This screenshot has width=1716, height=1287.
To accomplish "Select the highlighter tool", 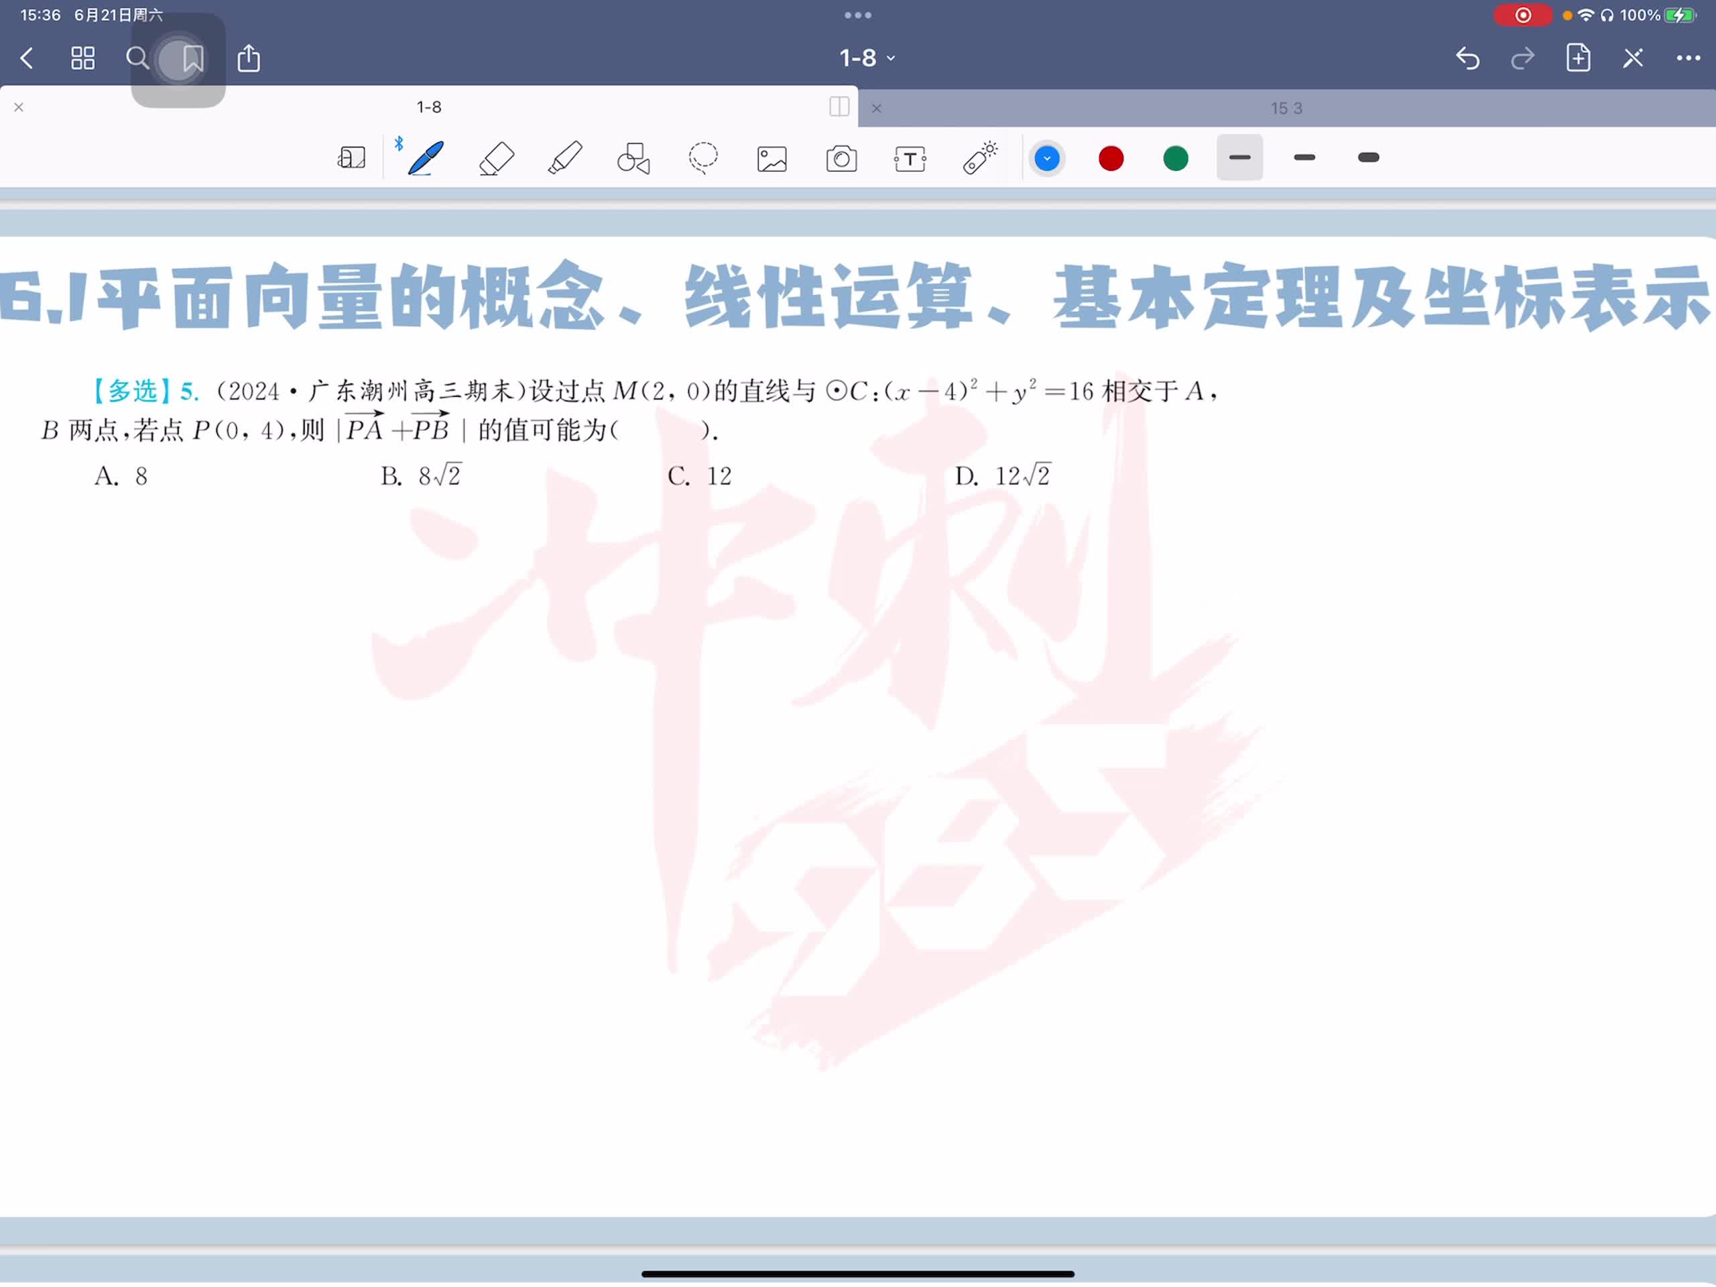I will [565, 158].
